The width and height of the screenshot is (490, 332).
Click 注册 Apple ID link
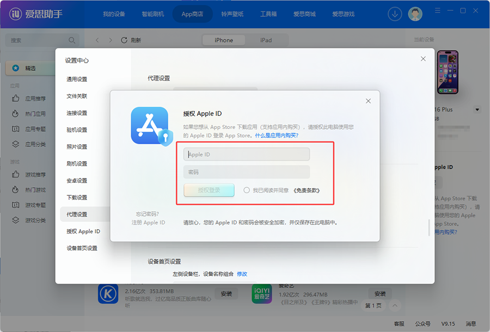148,223
